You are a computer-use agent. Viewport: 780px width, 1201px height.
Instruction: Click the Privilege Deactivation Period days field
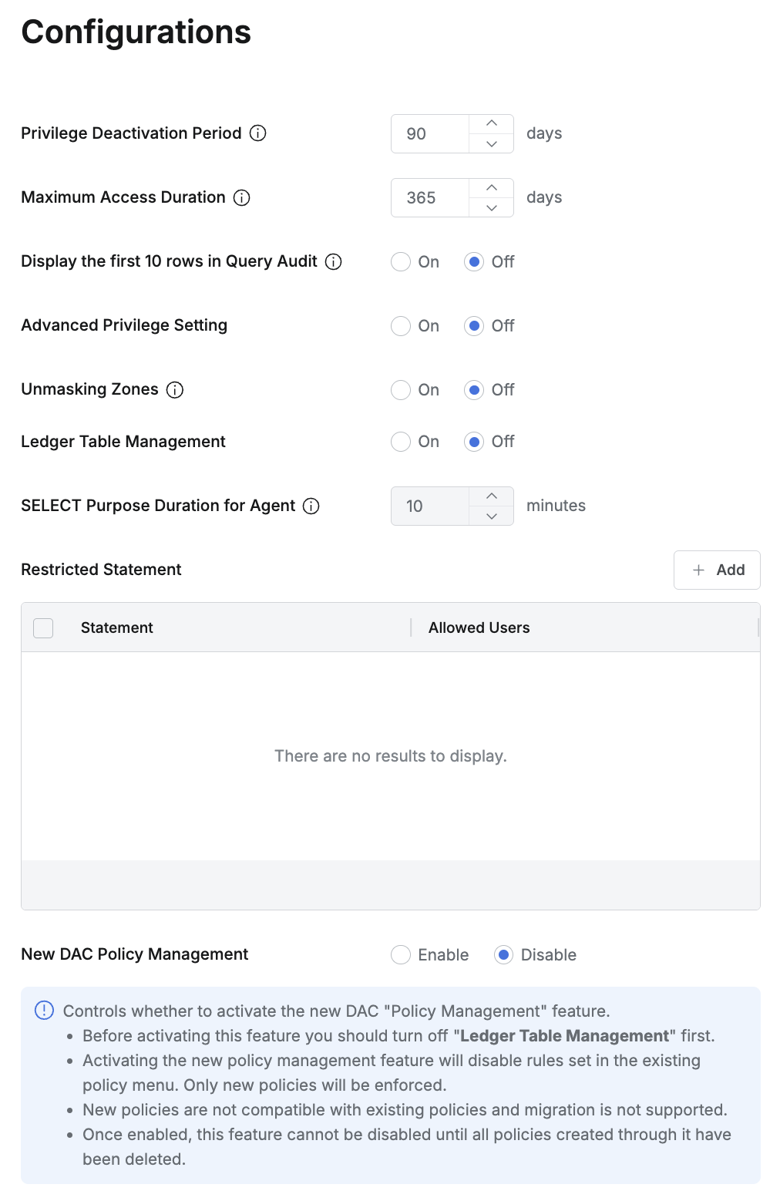click(x=430, y=134)
